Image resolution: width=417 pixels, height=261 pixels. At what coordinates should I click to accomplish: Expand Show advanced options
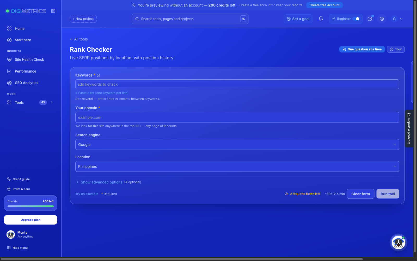tap(101, 182)
